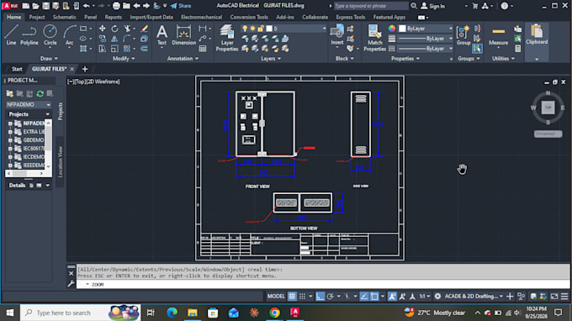Screen dimensions: 572x321
Task: Click the Quick Calculator icon in Utilities
Action: 517,49
